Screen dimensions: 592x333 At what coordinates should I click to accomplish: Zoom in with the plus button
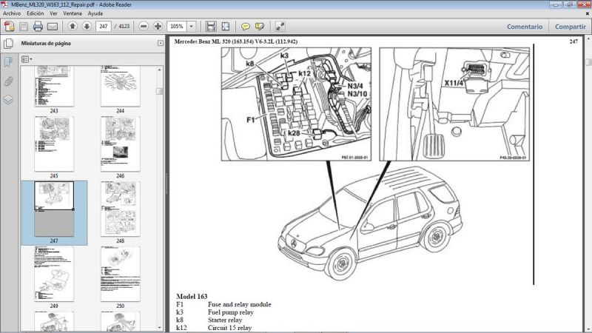(158, 26)
